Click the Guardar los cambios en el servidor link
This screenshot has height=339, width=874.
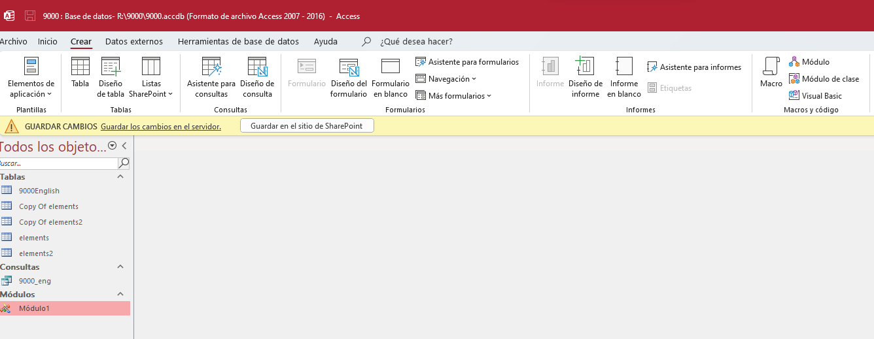[160, 127]
